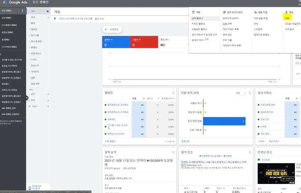Click the video ad thumbnail in 동영상 광고

click(x=276, y=174)
